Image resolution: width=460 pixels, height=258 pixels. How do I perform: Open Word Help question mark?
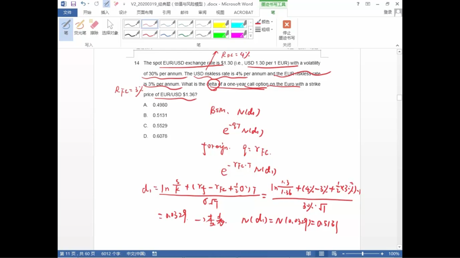point(358,4)
